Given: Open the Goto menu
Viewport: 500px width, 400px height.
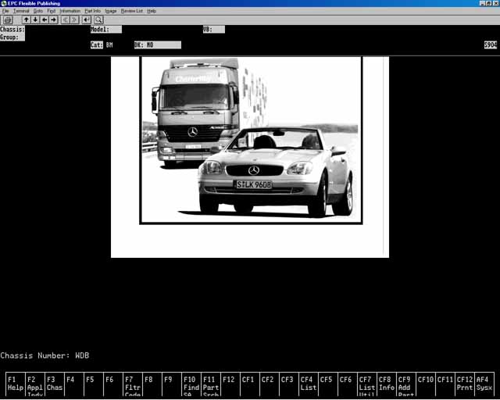Looking at the screenshot, I should click(x=38, y=11).
